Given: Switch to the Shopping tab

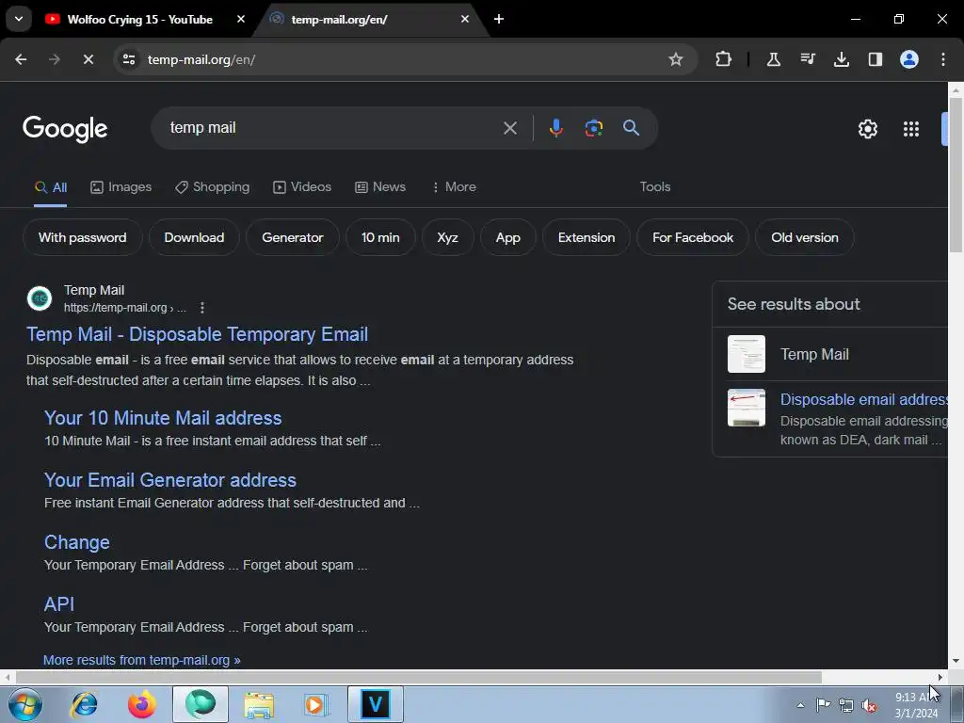Looking at the screenshot, I should (x=213, y=187).
